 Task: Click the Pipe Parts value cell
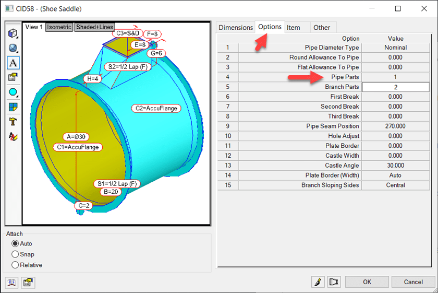396,77
